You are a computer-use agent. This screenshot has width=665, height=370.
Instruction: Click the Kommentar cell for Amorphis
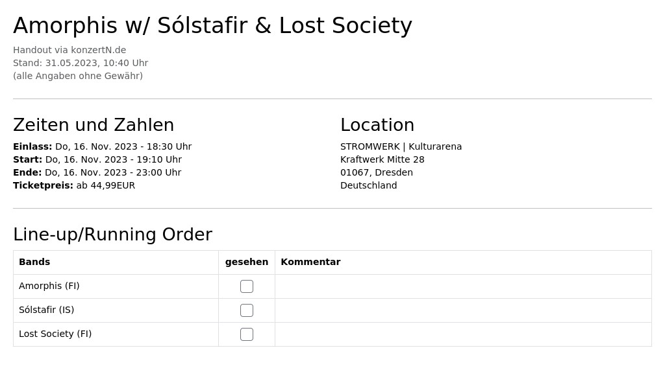[x=463, y=286]
